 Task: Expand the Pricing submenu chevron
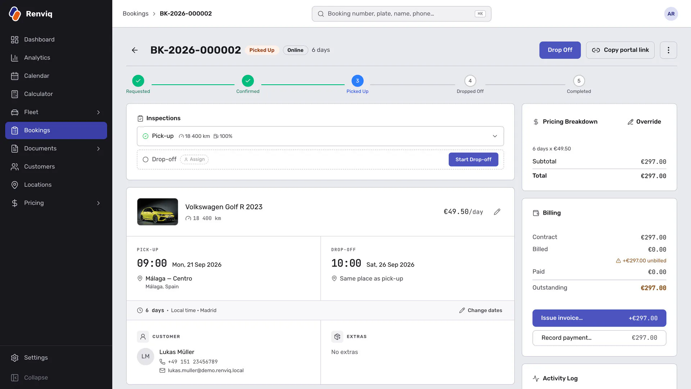click(x=98, y=203)
